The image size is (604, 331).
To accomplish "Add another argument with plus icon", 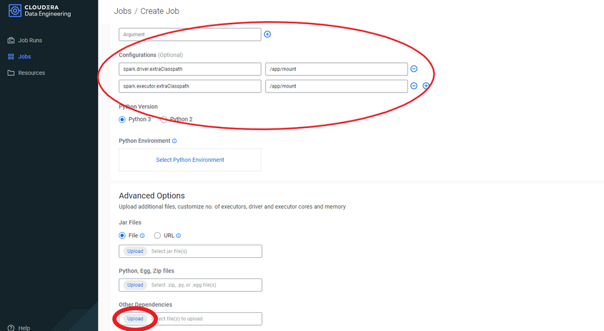I will coord(267,34).
